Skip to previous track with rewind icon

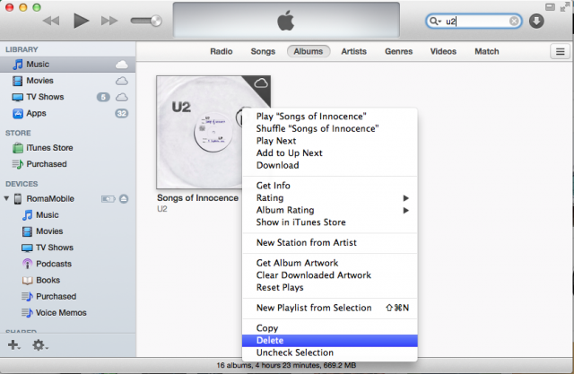click(x=51, y=21)
